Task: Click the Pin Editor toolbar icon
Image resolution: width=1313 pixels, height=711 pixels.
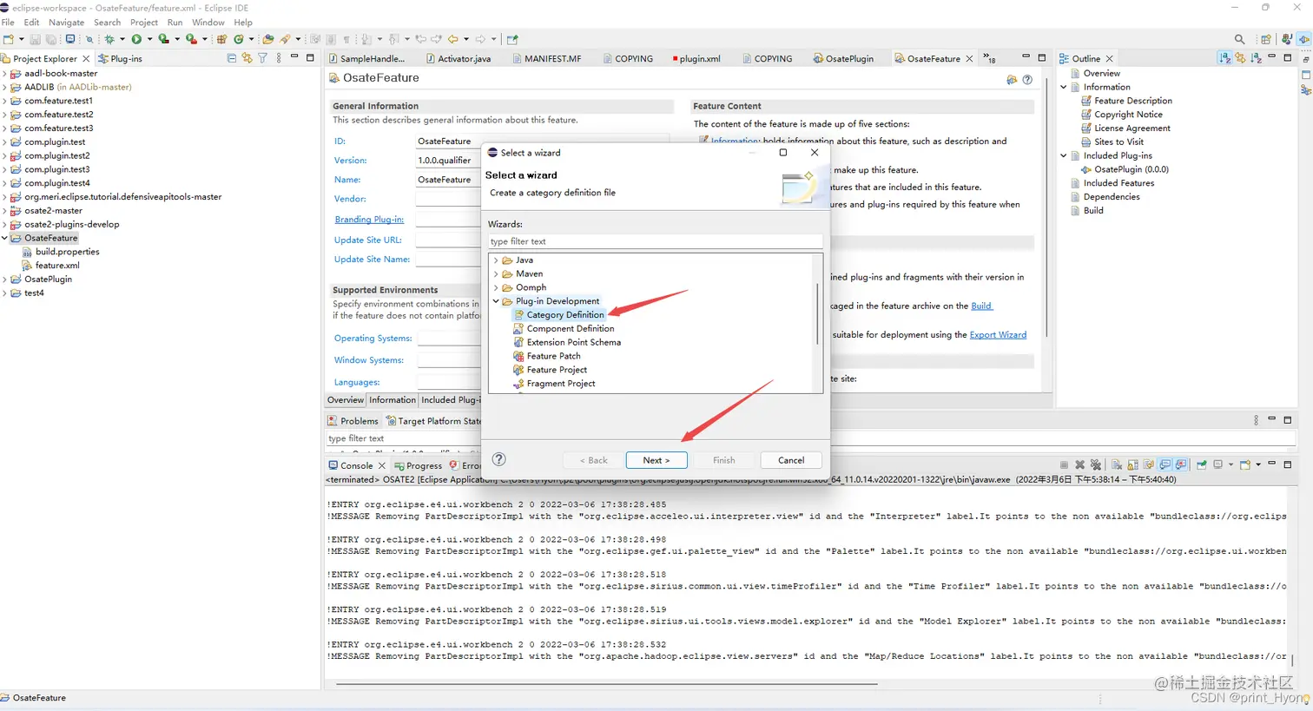Action: click(x=512, y=39)
